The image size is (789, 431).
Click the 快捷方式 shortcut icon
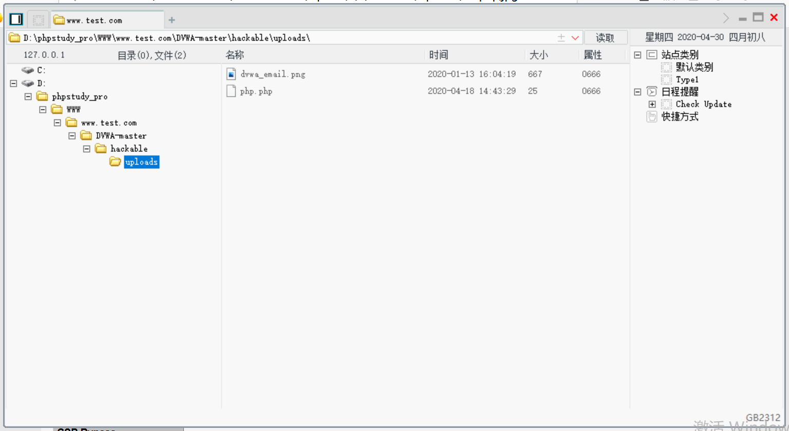click(x=652, y=116)
